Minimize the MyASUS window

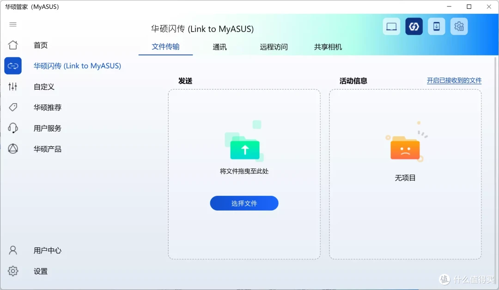coord(449,6)
